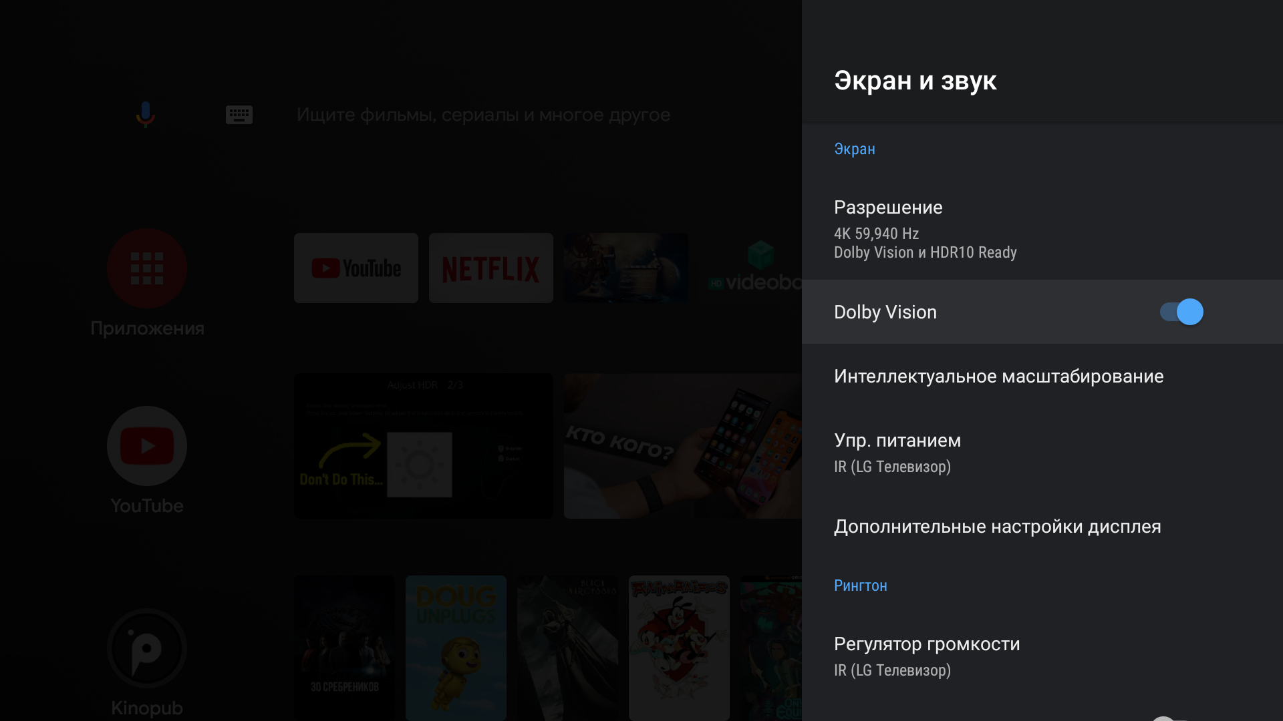
Task: Click the Google Assistant microphone icon
Action: coord(145,114)
